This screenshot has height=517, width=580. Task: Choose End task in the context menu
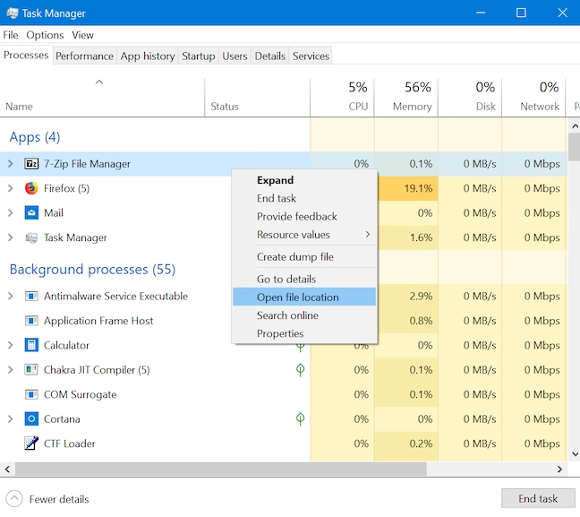(x=303, y=198)
